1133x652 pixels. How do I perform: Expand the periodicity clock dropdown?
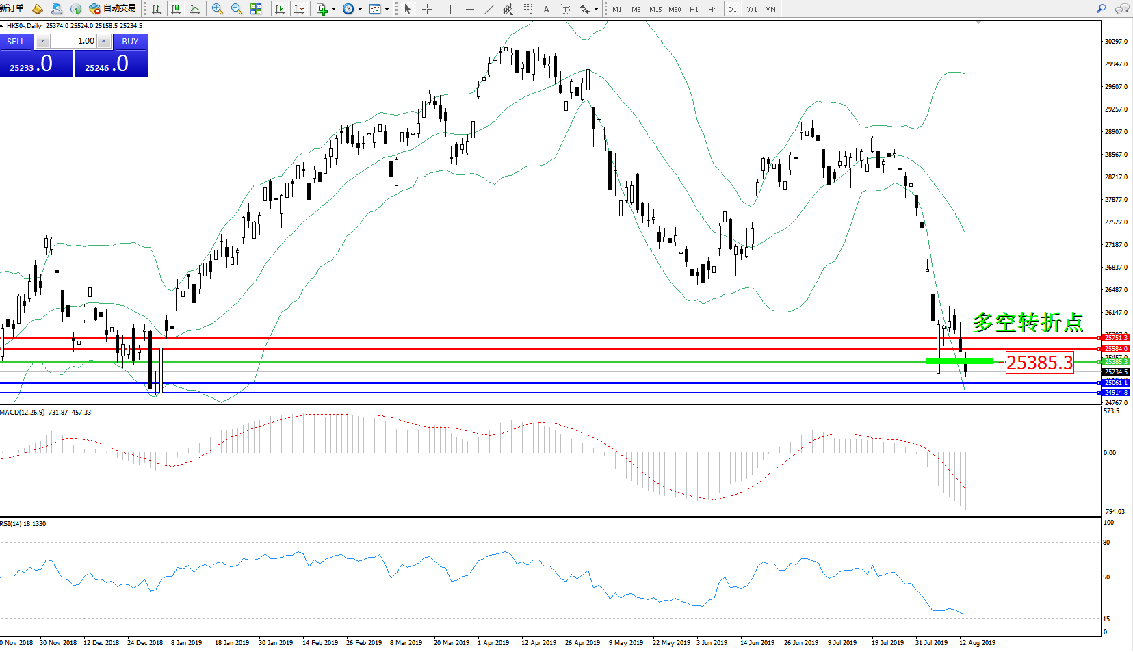coord(360,9)
